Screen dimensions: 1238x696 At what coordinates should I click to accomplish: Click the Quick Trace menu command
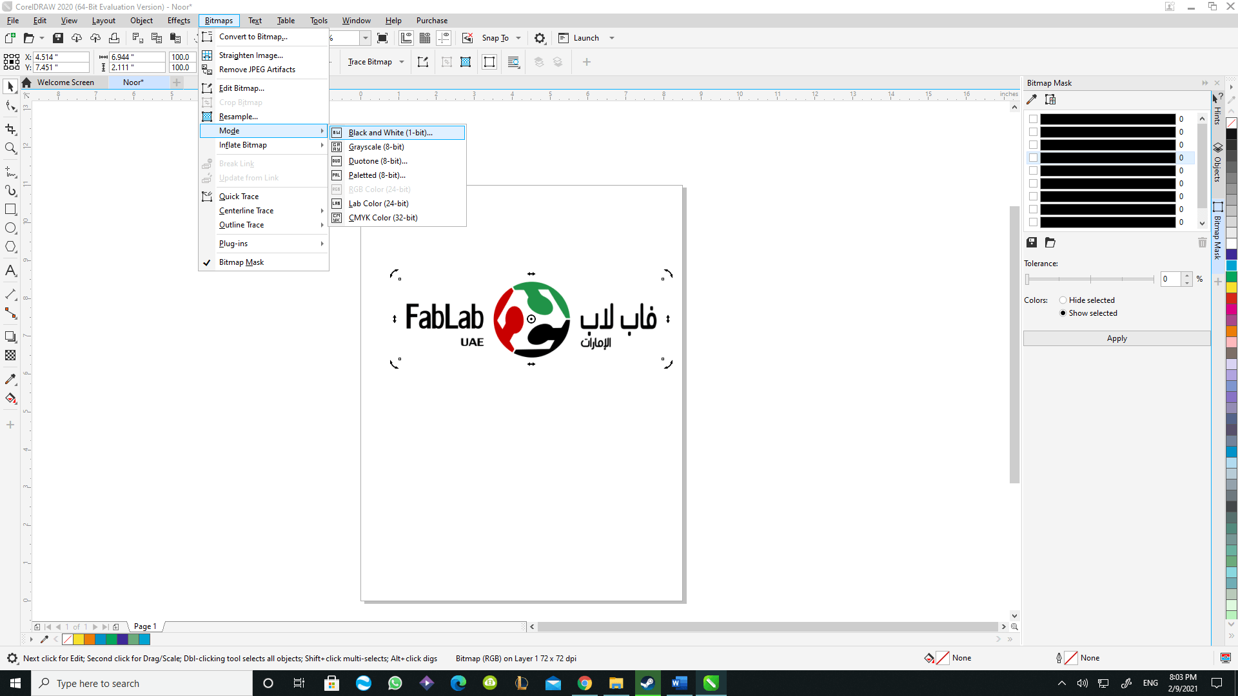tap(264, 197)
